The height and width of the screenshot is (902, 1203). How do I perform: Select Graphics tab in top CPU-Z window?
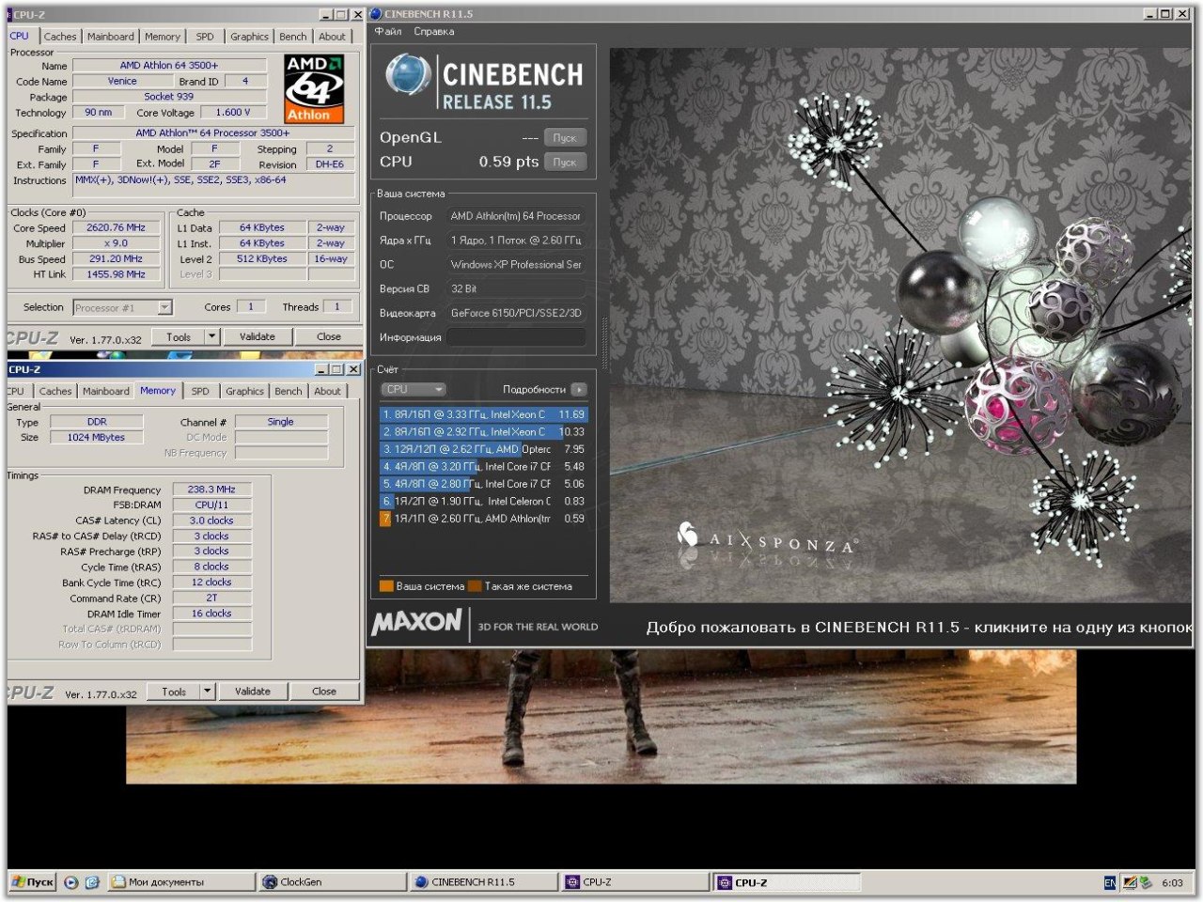tap(249, 37)
